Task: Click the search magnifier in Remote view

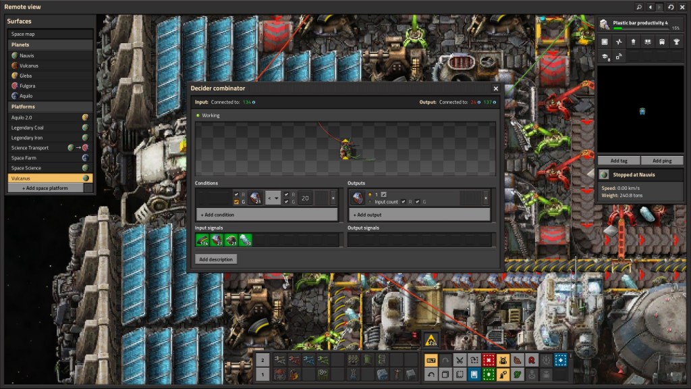Action: (x=639, y=7)
